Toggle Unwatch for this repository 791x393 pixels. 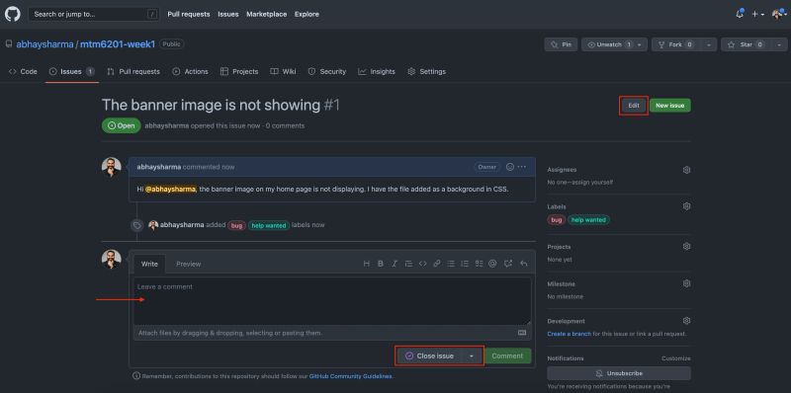(x=608, y=44)
